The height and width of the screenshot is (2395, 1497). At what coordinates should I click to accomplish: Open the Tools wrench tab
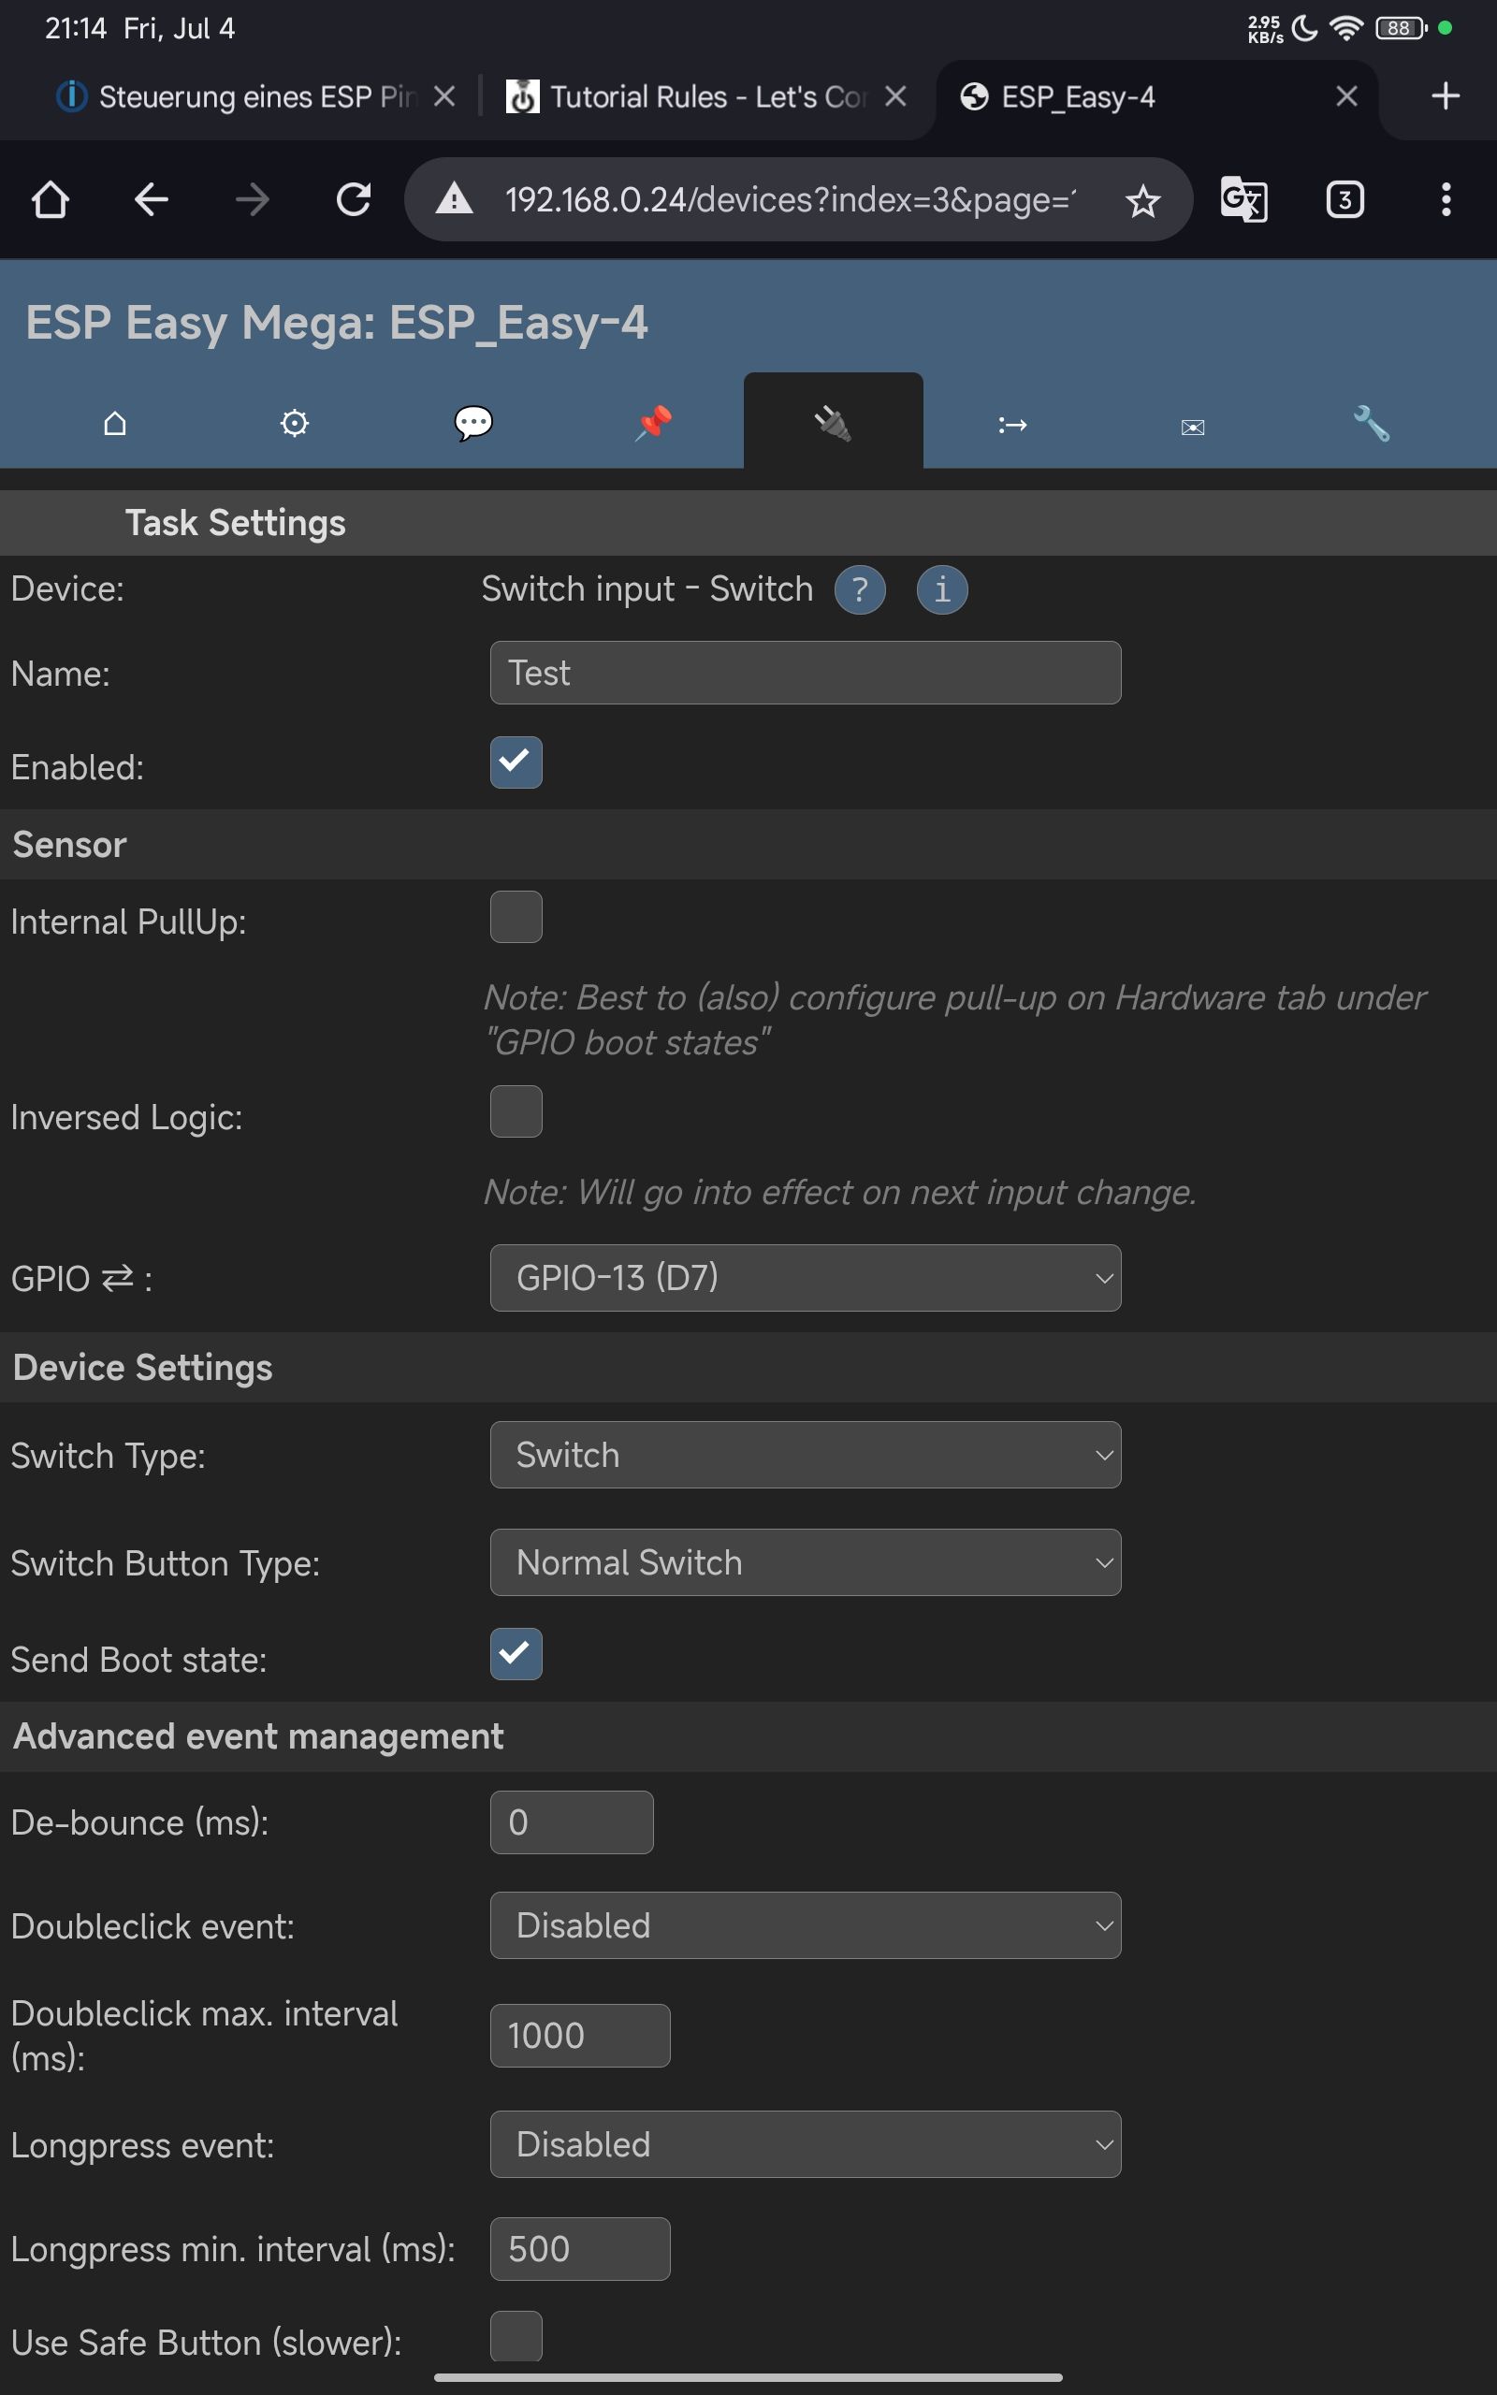[1372, 424]
